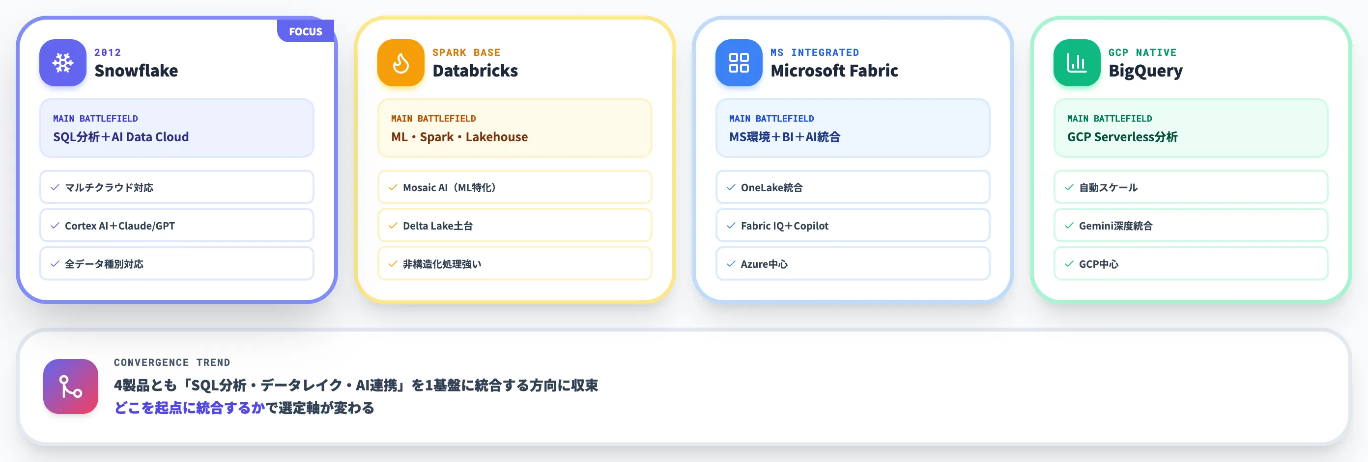Click the GCP NATIVE label
1368x462 pixels.
click(1142, 52)
